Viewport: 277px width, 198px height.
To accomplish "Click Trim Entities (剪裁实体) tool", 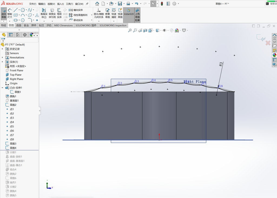I will 44,14.
